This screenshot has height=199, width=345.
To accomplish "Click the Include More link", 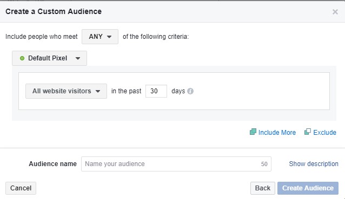I will click(x=277, y=133).
